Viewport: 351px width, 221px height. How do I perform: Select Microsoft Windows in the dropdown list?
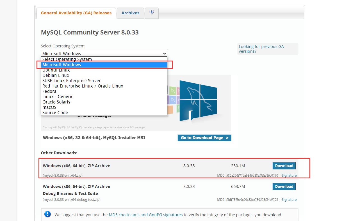coord(104,65)
